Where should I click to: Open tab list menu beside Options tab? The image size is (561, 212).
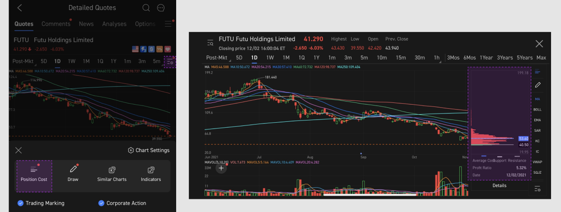tap(168, 24)
